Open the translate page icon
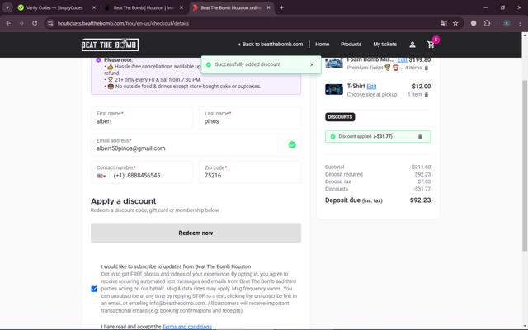 pyautogui.click(x=444, y=23)
